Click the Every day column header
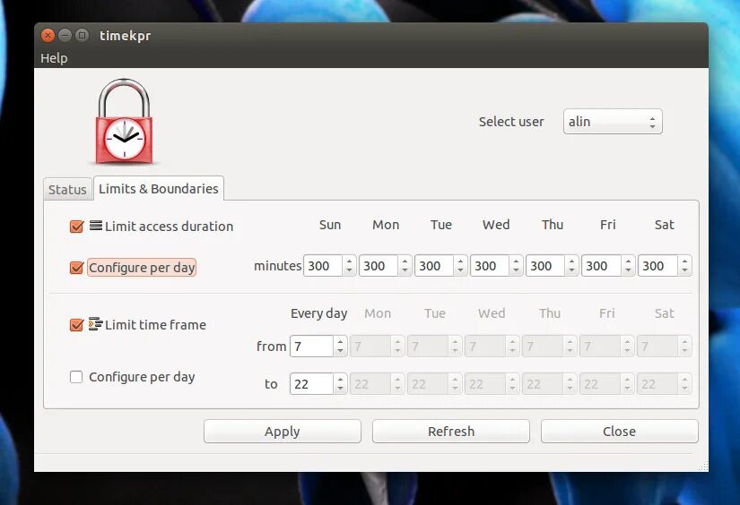The height and width of the screenshot is (505, 740). 319,313
